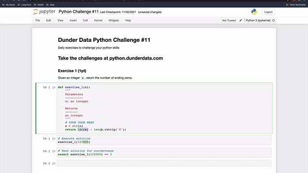Open the Help menu

click(x=128, y=20)
